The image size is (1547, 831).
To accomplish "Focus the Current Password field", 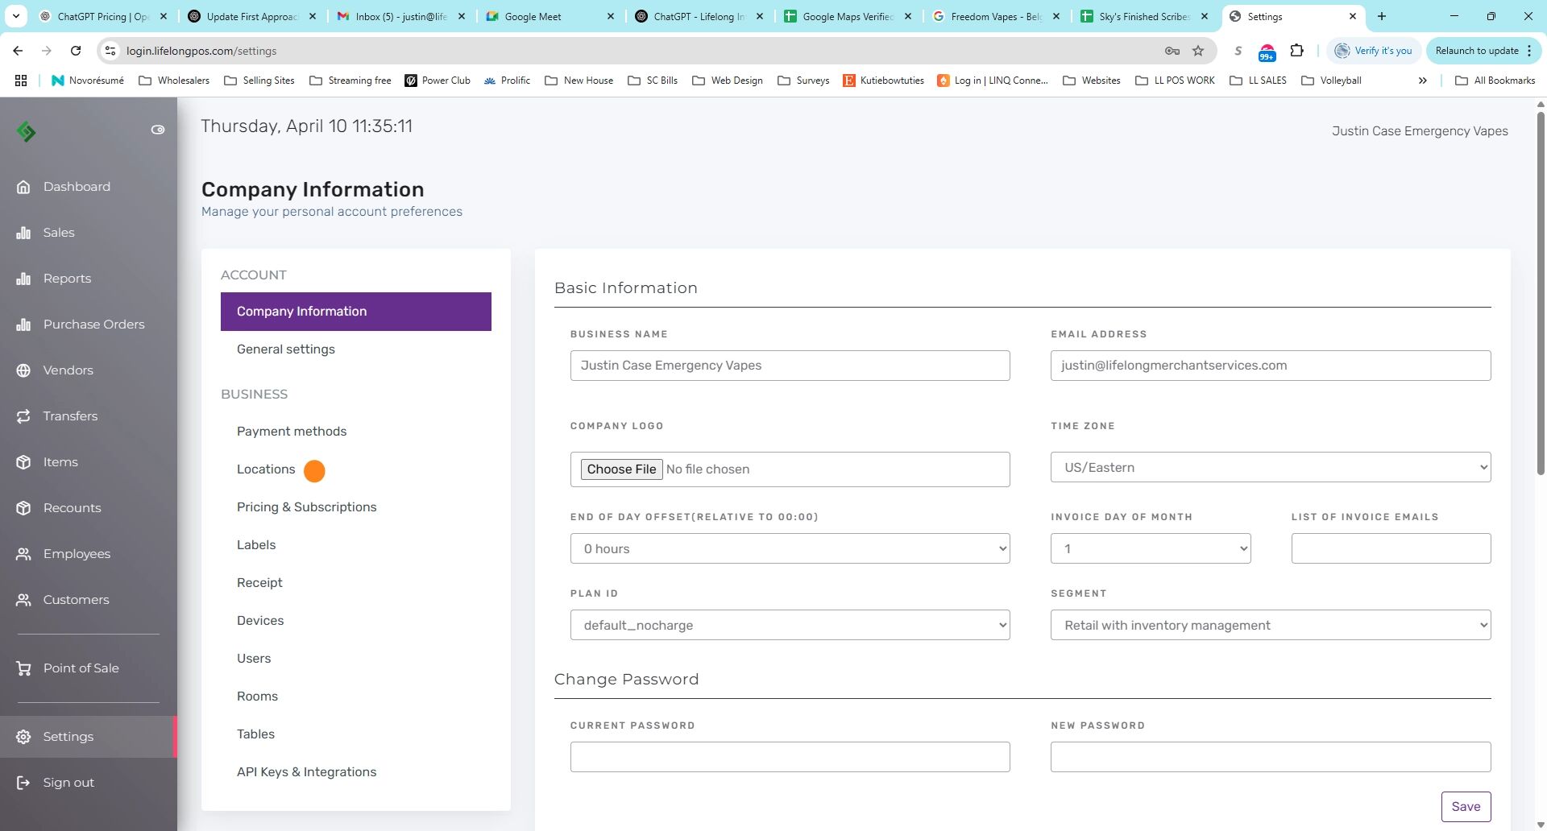I will click(790, 757).
